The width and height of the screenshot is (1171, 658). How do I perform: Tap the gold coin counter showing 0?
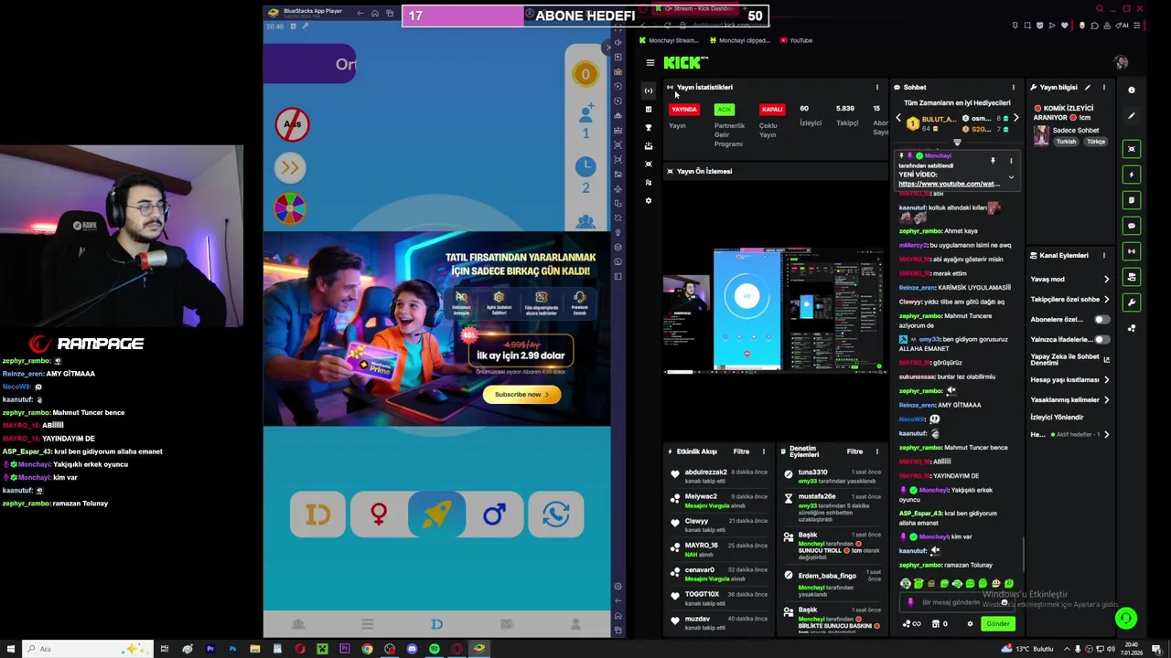click(585, 74)
